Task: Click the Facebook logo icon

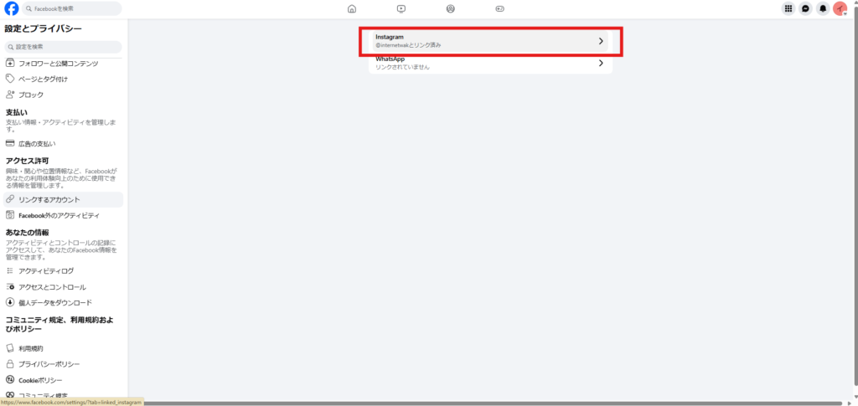Action: coord(12,8)
